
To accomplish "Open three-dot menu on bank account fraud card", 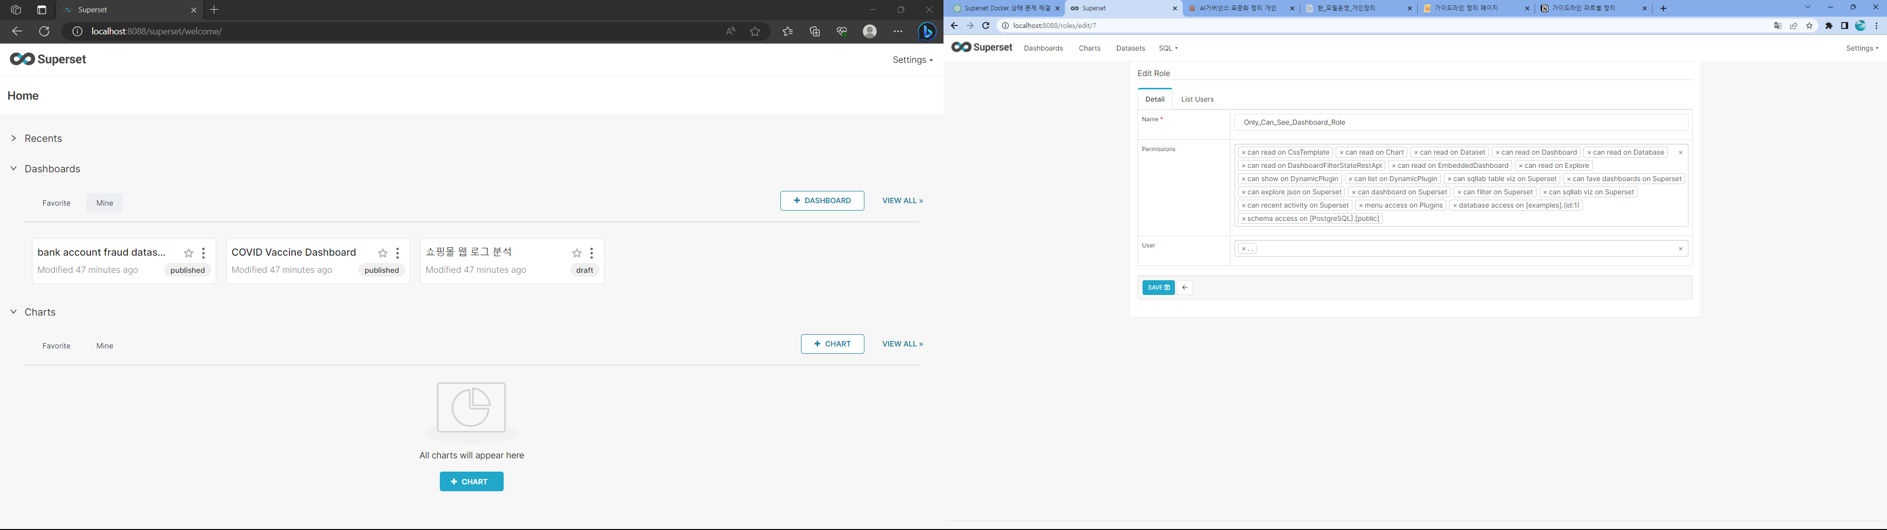I will (203, 253).
